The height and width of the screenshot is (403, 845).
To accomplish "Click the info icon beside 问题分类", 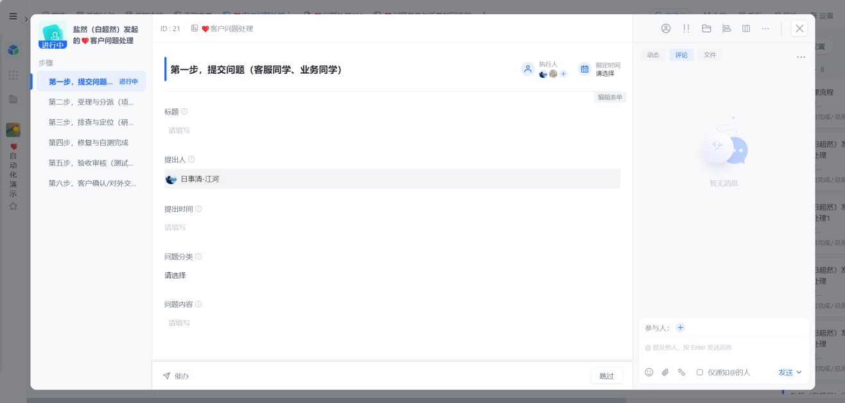I will pos(198,256).
